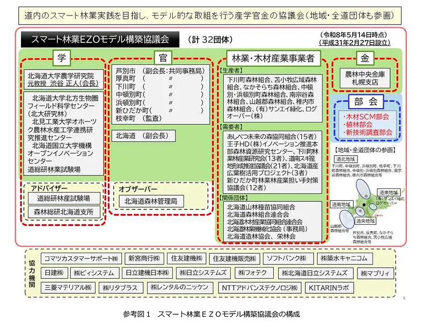Click the 森林総研北海道支所 box
This screenshot has height=327, width=424.
click(64, 212)
